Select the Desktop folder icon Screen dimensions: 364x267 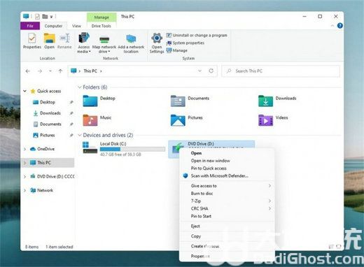pos(90,101)
